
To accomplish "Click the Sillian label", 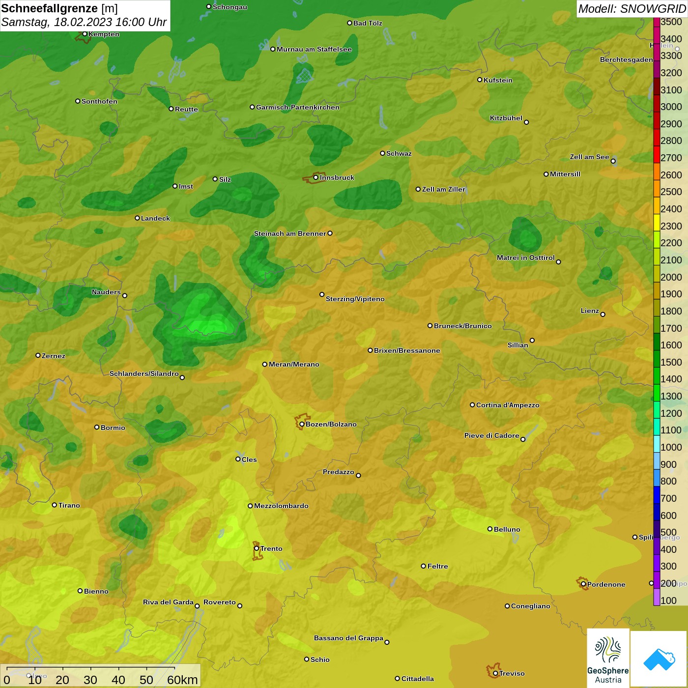I will click(518, 345).
